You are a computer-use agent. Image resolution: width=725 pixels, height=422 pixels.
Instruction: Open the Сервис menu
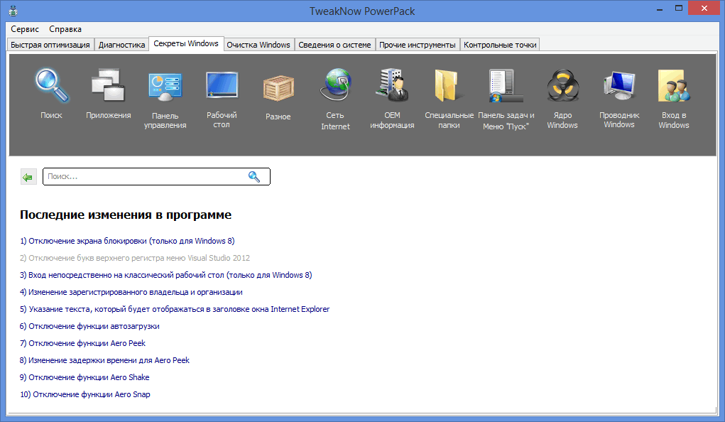click(25, 29)
